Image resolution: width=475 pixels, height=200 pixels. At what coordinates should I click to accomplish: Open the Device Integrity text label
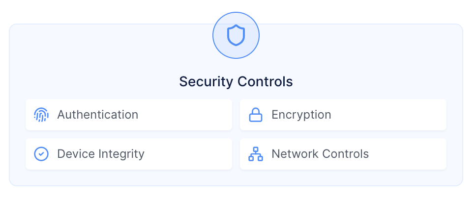pyautogui.click(x=100, y=154)
